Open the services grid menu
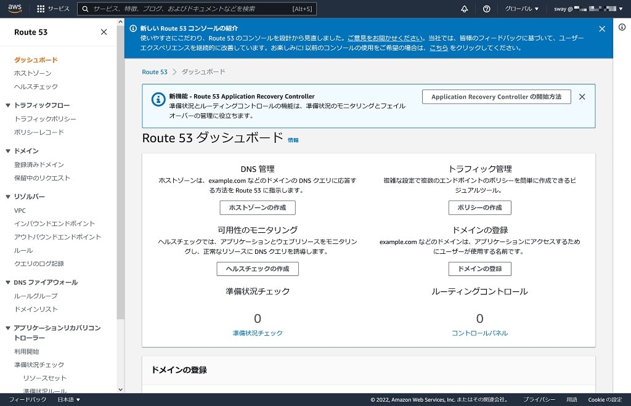This screenshot has width=631, height=406. (x=41, y=9)
